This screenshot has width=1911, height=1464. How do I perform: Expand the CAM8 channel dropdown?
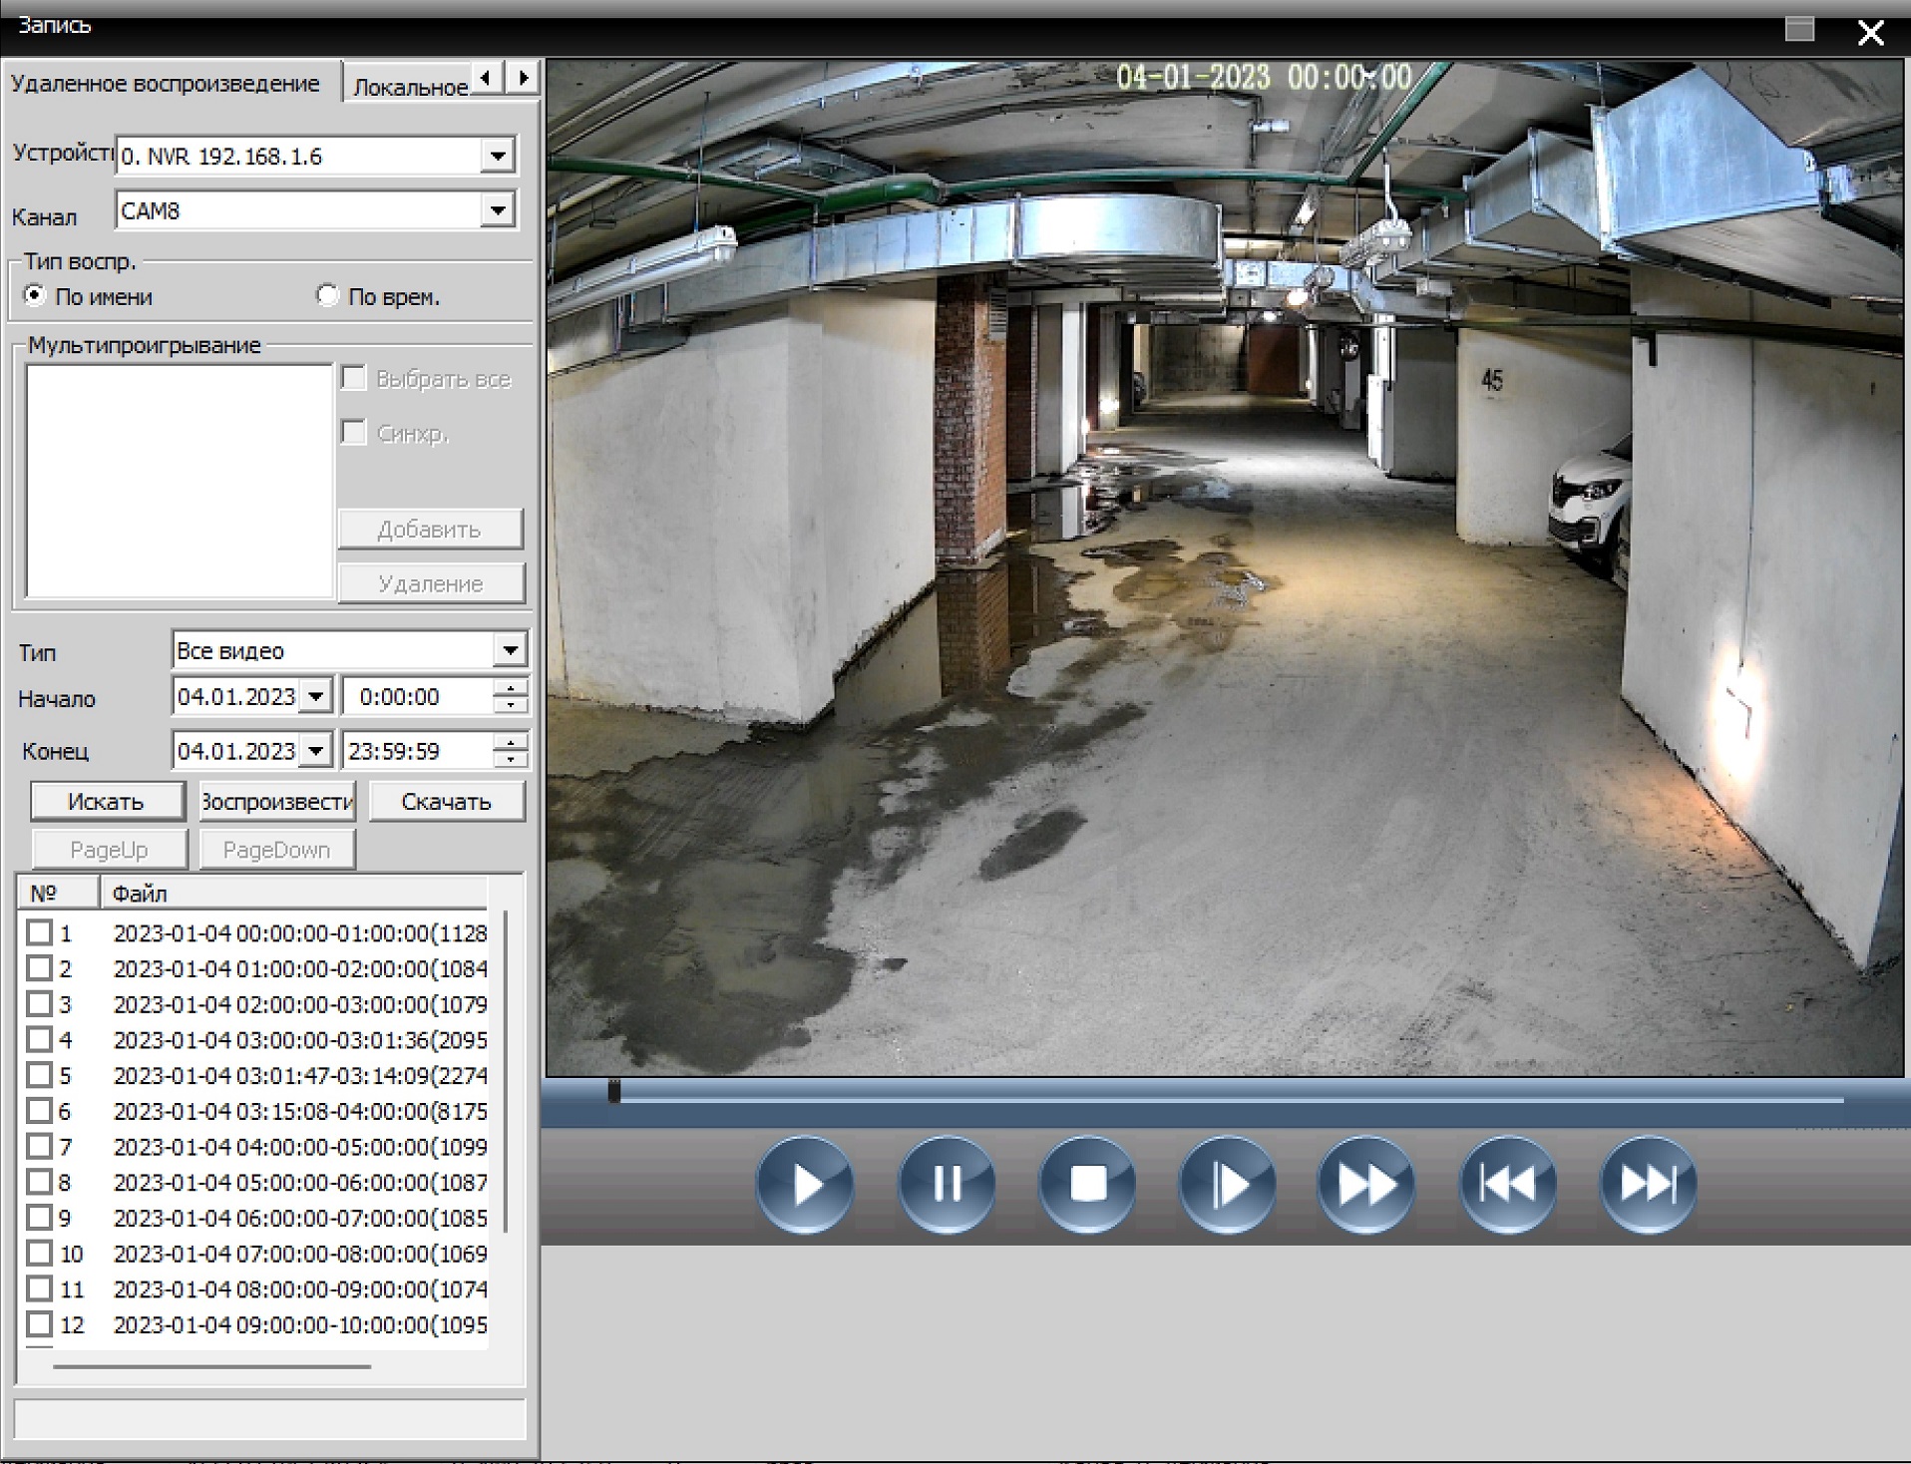497,210
